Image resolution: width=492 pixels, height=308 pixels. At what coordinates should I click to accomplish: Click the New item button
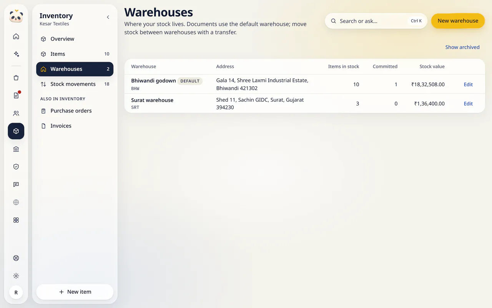[x=75, y=292]
